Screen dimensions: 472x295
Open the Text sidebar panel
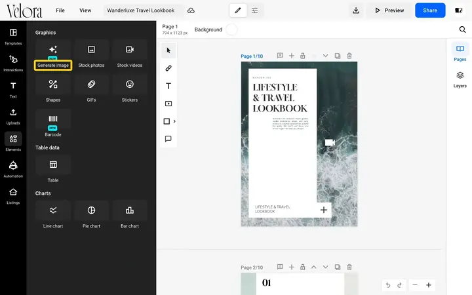pos(13,90)
